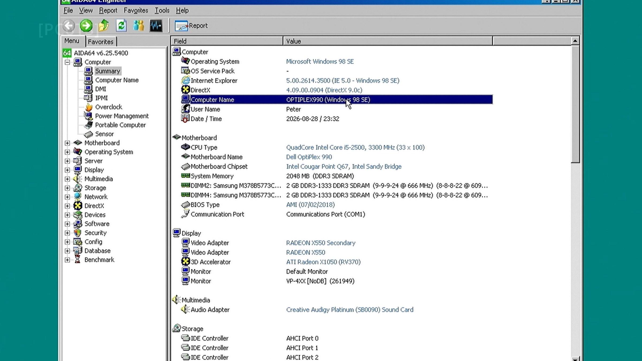Expand the Operating System tree node
Screen dimensions: 642x361
(x=67, y=152)
